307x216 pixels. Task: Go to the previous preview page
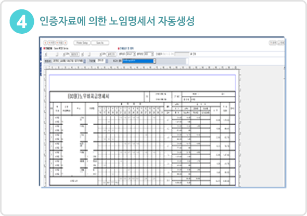pyautogui.click(x=52, y=43)
